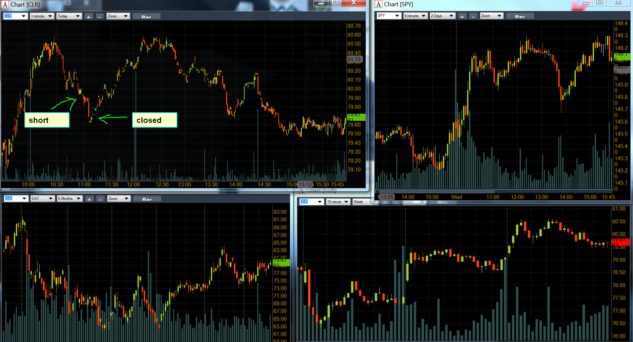Screen dimensions: 633x342
Task: Click plus button on the CLR DAY chart
Action: point(89,199)
